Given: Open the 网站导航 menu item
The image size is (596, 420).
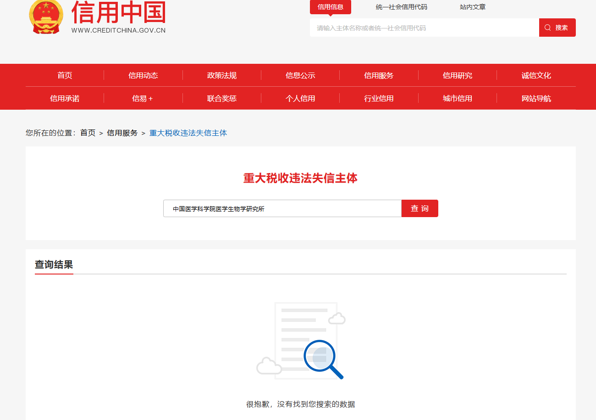Looking at the screenshot, I should pos(536,98).
